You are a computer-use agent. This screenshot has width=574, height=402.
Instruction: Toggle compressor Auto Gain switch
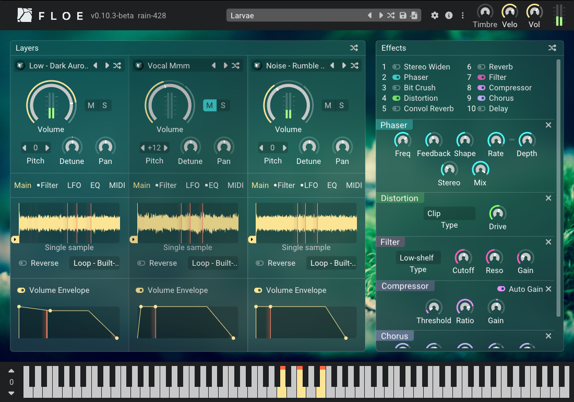tap(501, 289)
